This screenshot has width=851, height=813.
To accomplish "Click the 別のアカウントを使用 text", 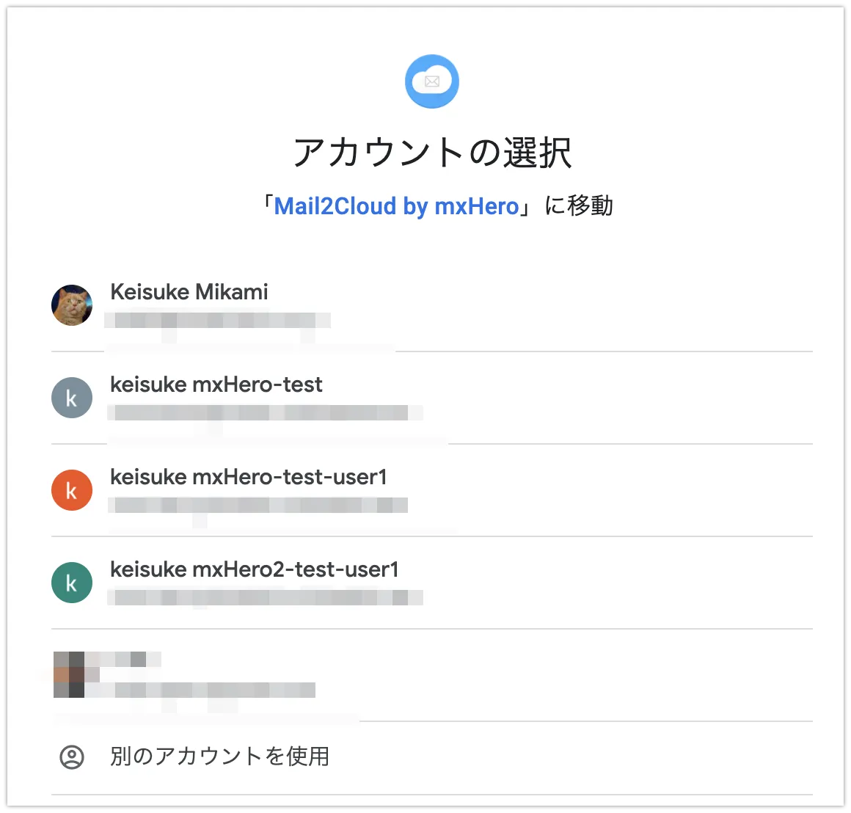I will pos(220,757).
